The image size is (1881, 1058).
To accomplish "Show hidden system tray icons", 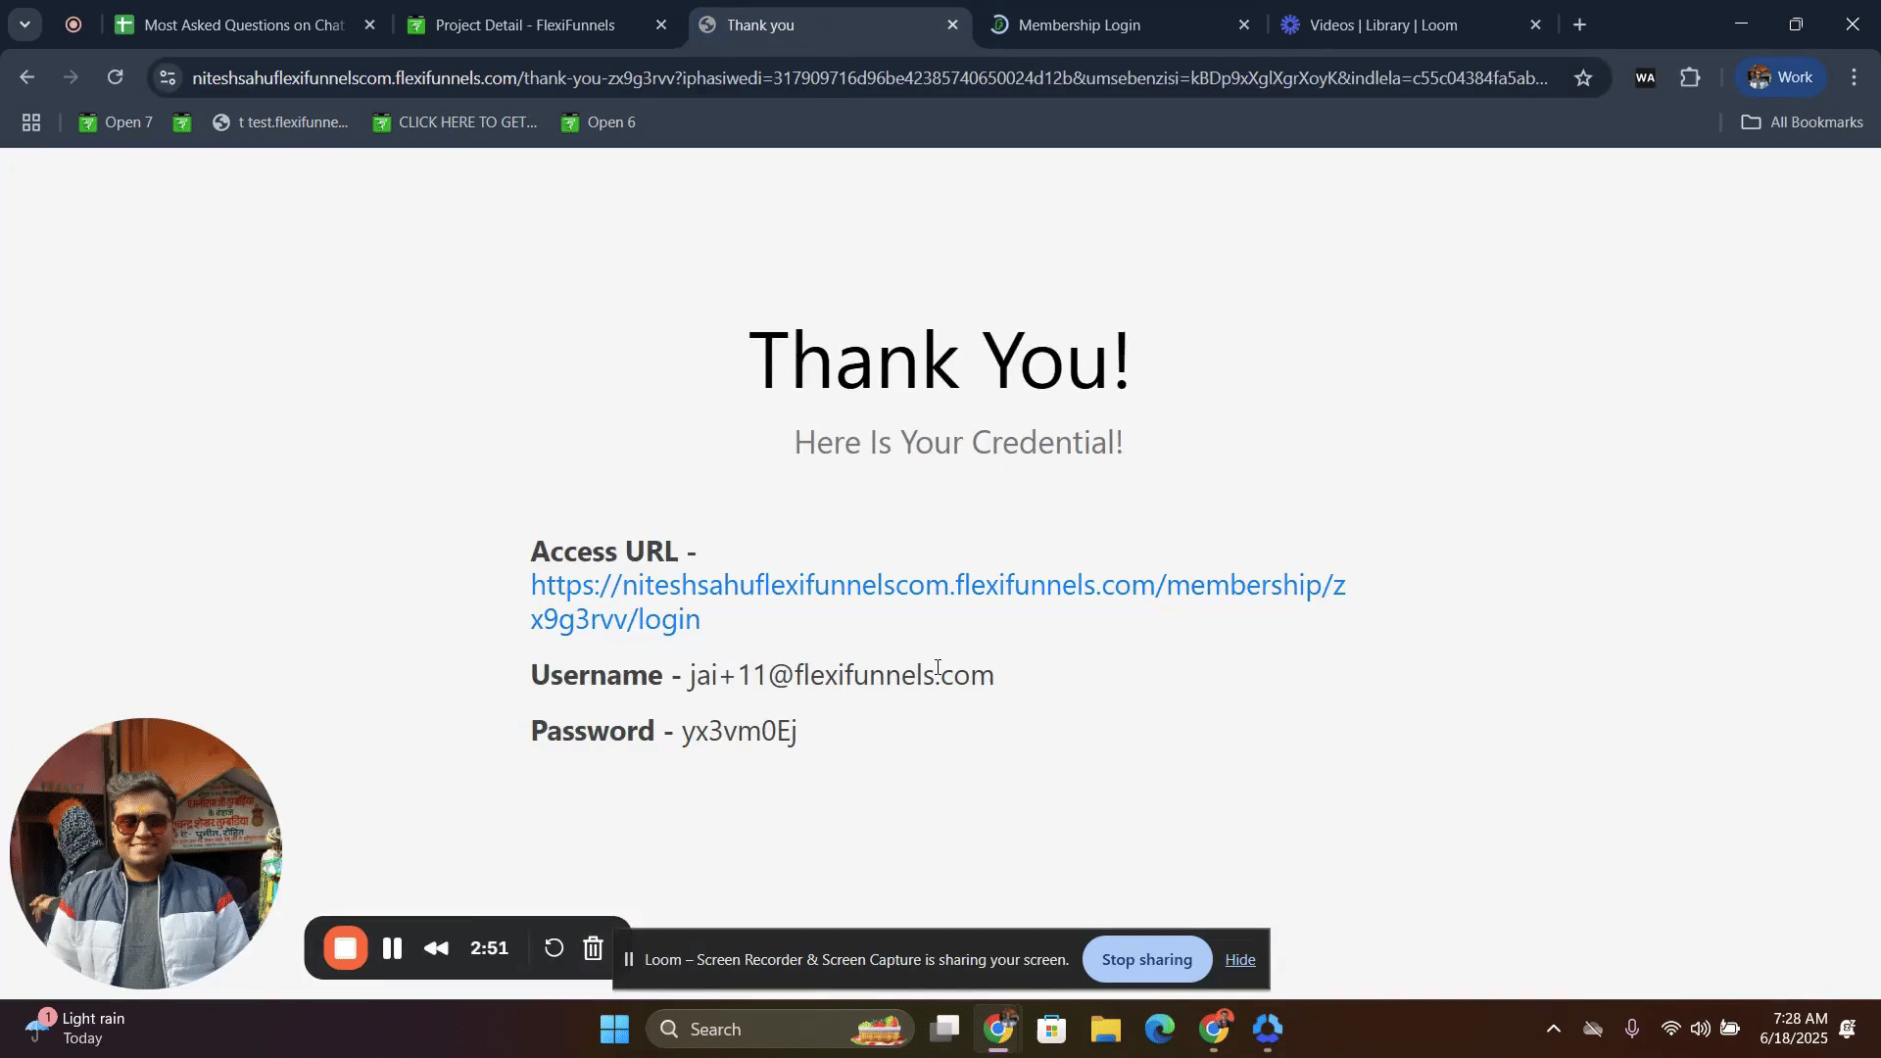I will (x=1553, y=1029).
